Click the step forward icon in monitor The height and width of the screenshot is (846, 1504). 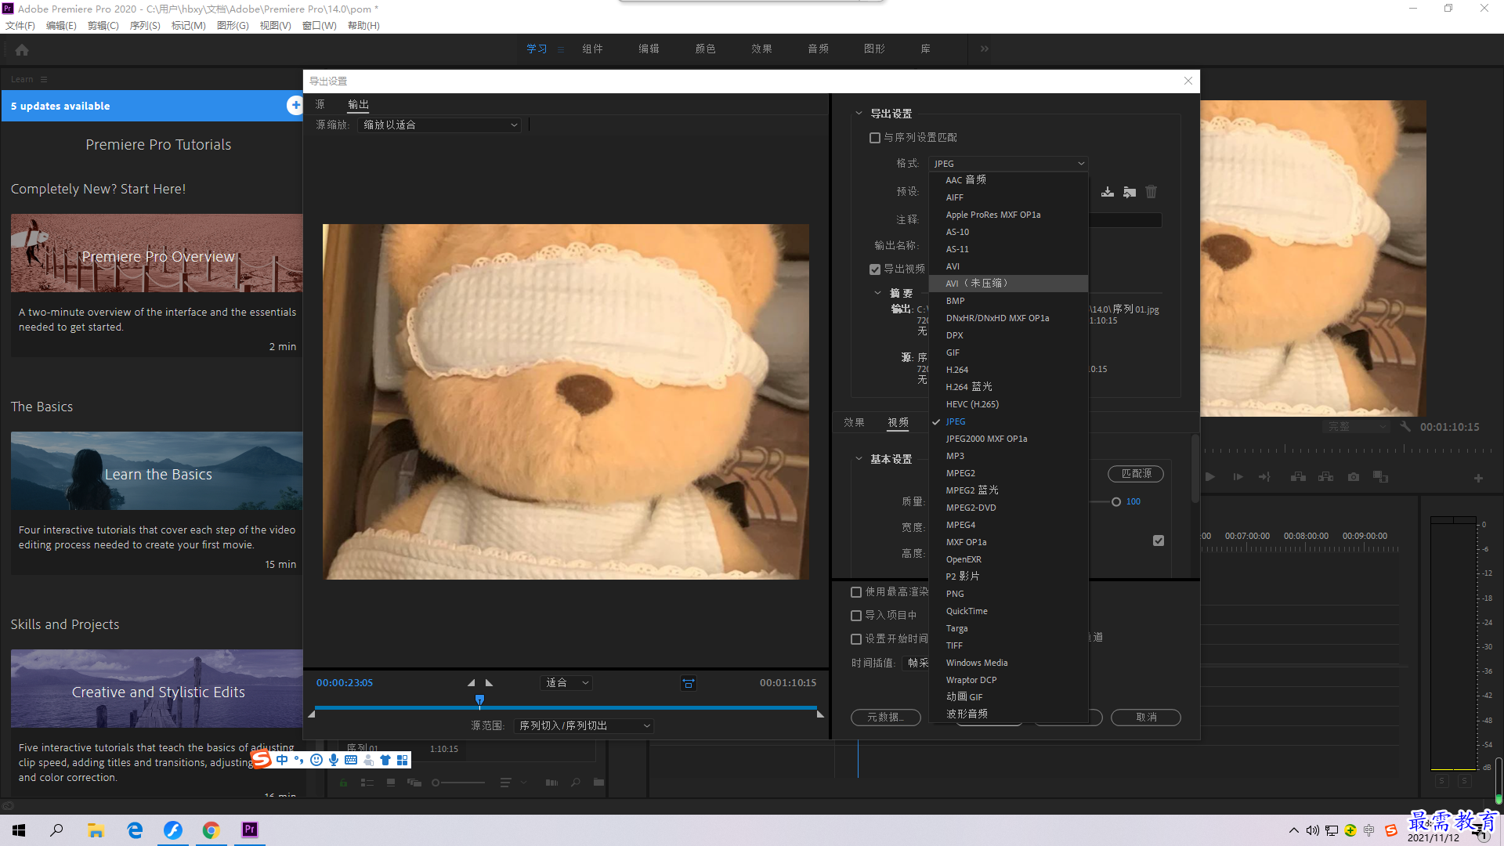pos(1238,477)
